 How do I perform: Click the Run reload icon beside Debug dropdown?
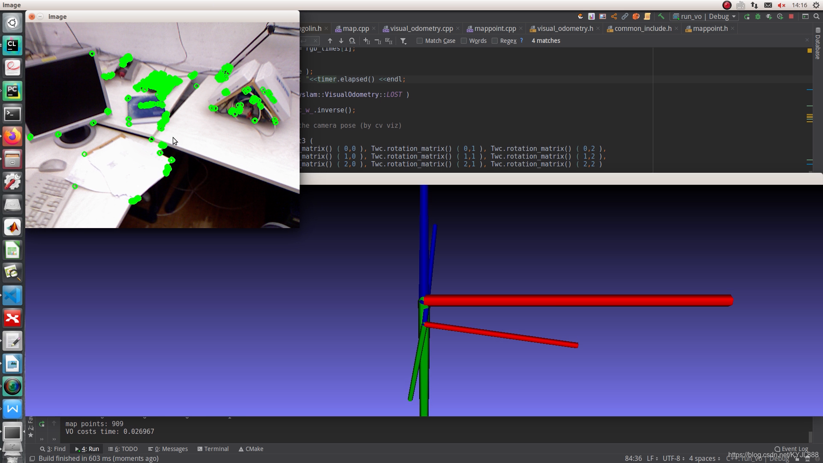tap(747, 16)
